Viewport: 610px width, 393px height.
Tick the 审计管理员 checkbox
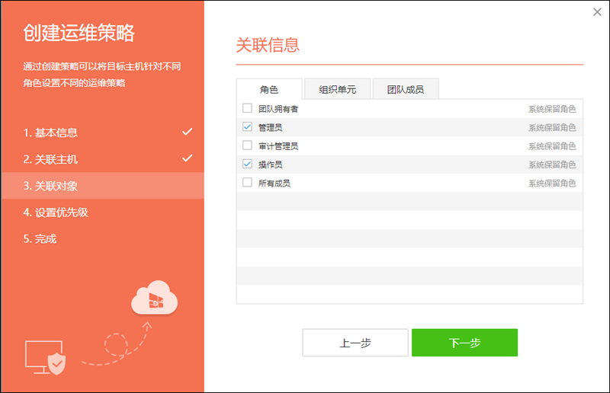tap(247, 145)
